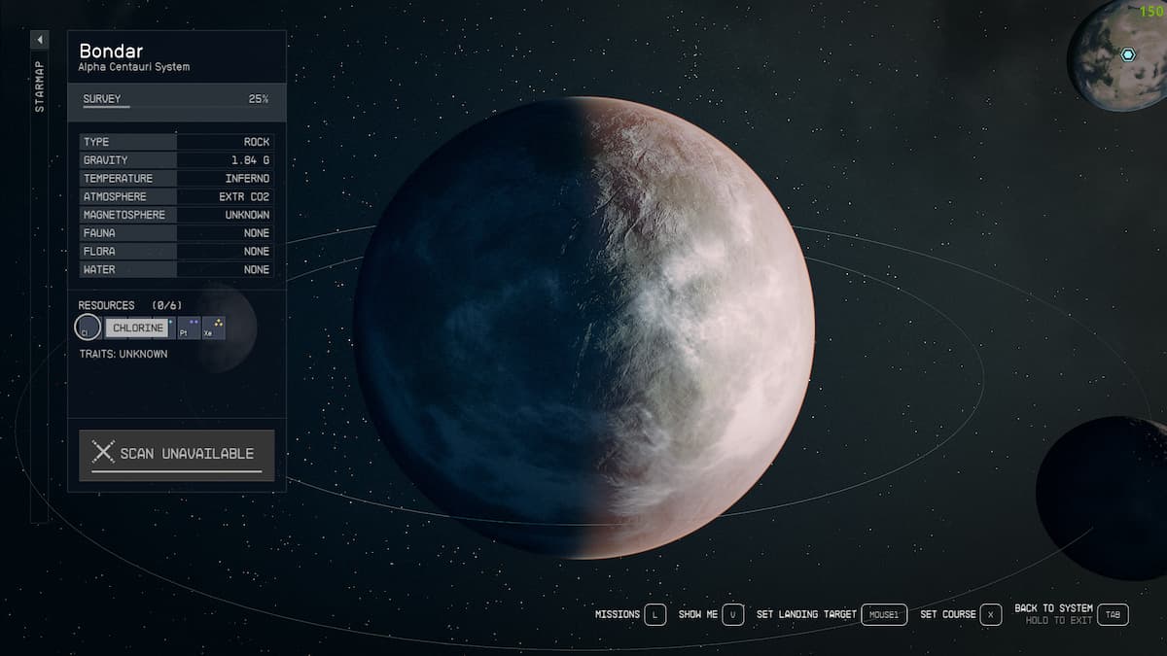Viewport: 1167px width, 656px height.
Task: Open Missions from the bottom bar
Action: 618,614
